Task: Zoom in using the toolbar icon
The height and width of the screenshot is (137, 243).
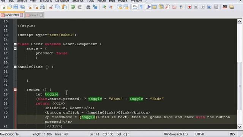Action: 104,7
